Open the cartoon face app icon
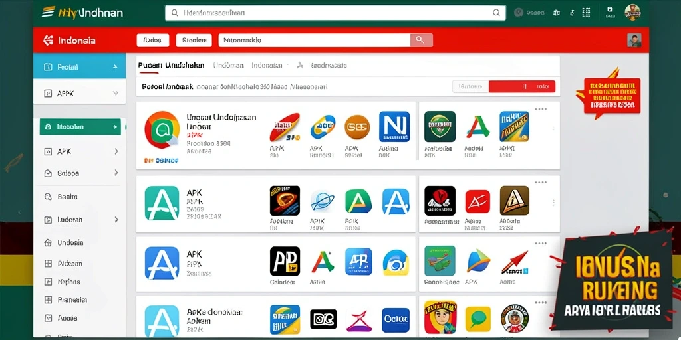 [440, 317]
